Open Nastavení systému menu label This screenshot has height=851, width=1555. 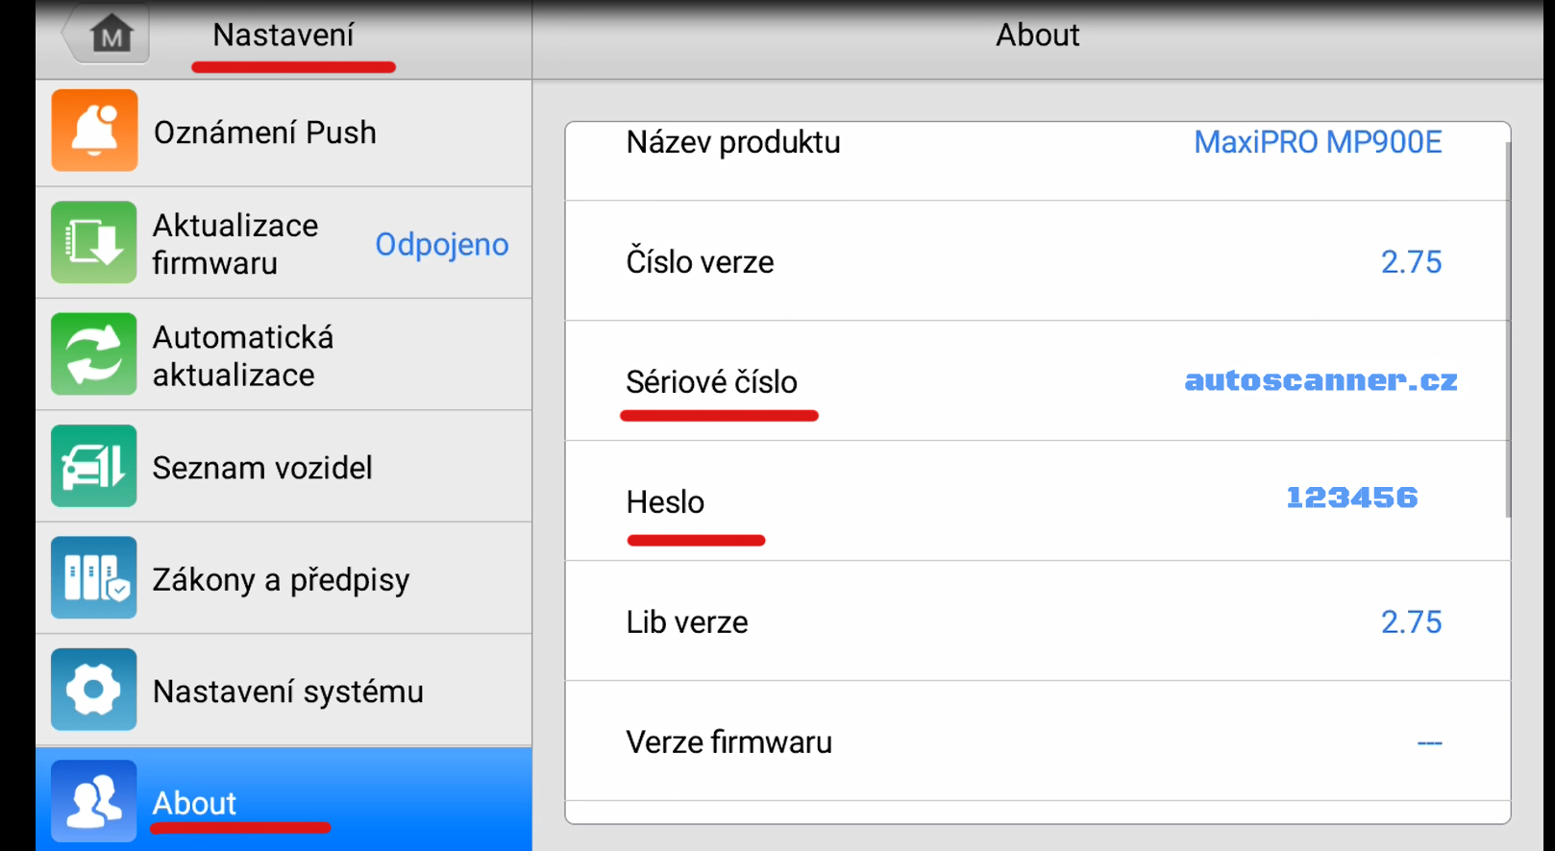pos(288,692)
